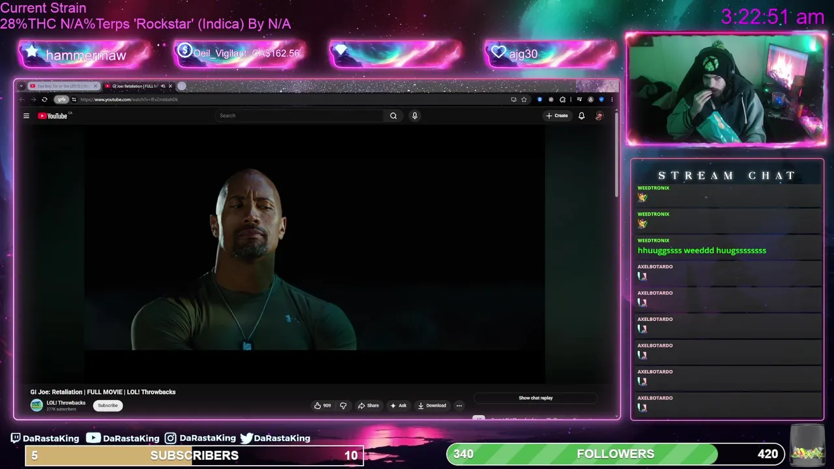The width and height of the screenshot is (834, 469).
Task: Open the browser new tab button
Action: click(x=182, y=86)
